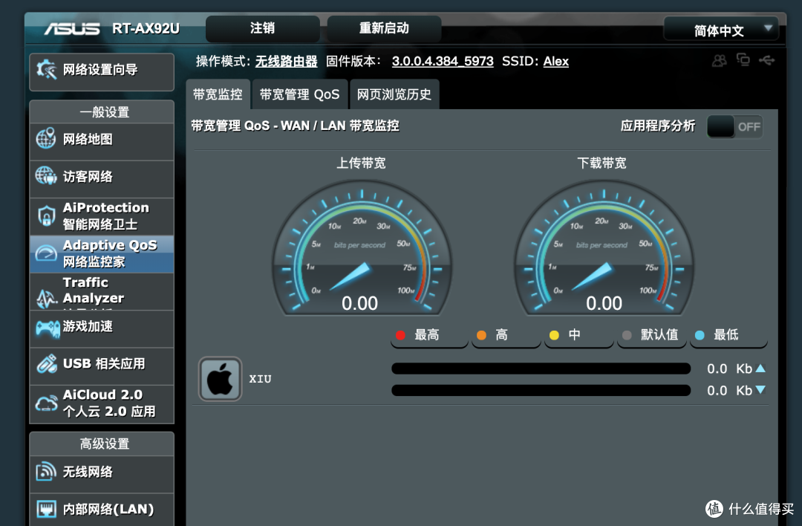
Task: Switch to the 网页浏览历史 tab
Action: click(x=394, y=94)
